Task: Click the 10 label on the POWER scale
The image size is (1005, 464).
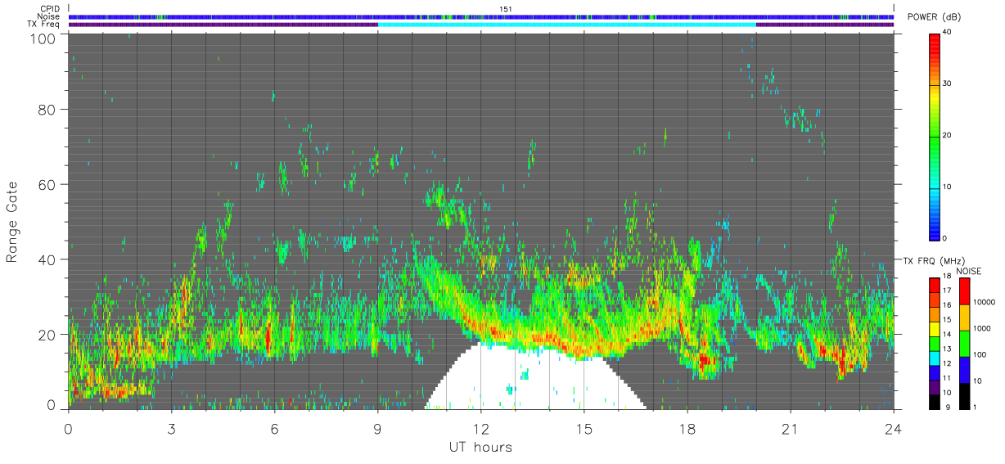Action: pyautogui.click(x=948, y=187)
